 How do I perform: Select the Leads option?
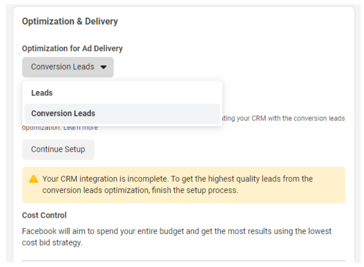42,93
